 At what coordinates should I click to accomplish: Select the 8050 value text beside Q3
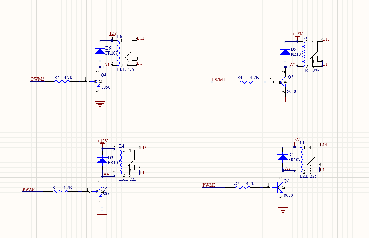click(x=291, y=92)
